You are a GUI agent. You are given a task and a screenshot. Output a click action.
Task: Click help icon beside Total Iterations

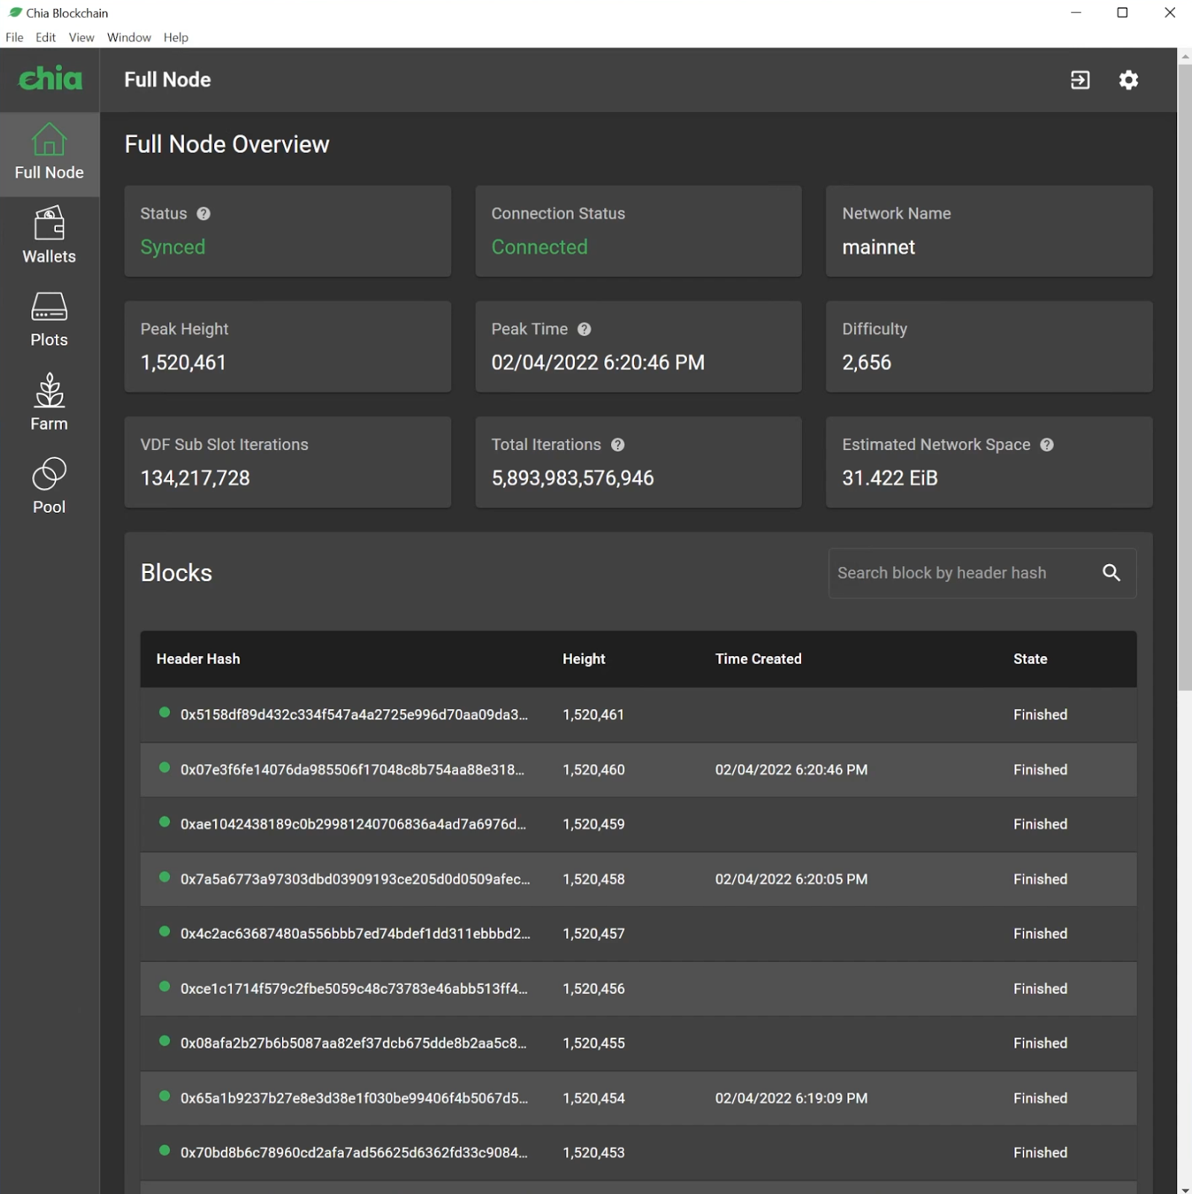(618, 445)
